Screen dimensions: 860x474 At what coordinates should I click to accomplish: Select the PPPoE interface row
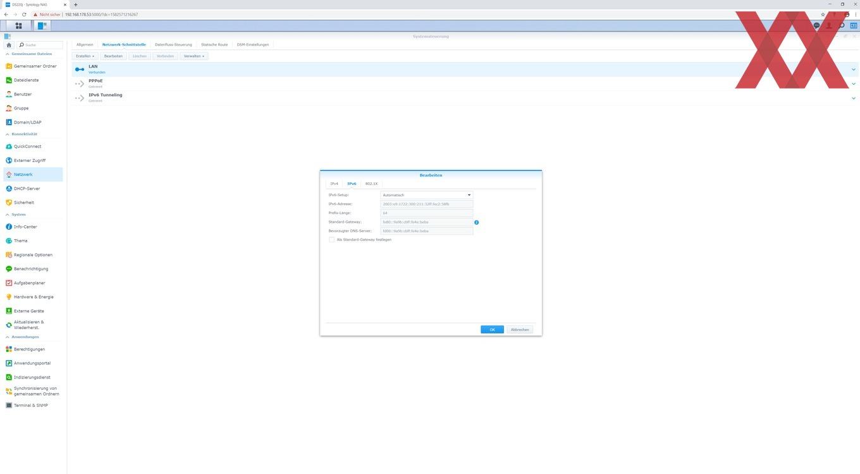465,84
